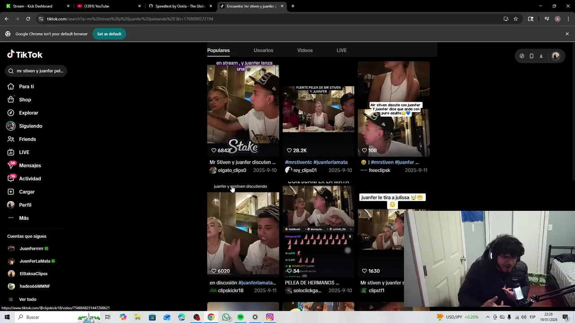Screen dimensions: 575x323
Task: Click the TikTok search field
Action: point(36,71)
